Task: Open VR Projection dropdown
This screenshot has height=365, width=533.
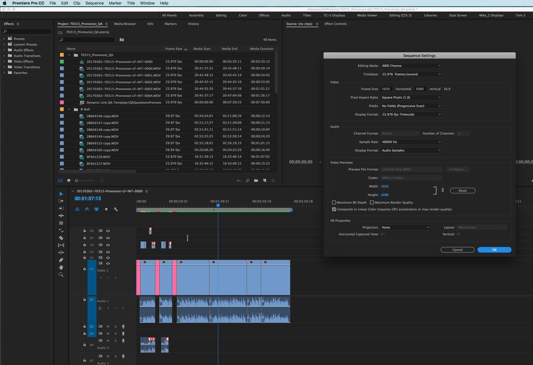Action: (x=405, y=227)
